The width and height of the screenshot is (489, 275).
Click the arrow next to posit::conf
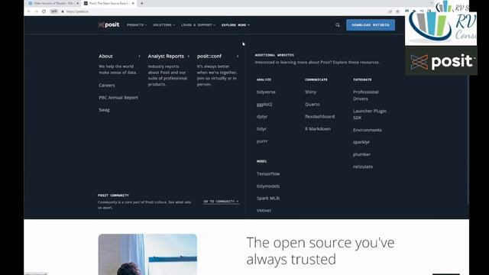pyautogui.click(x=238, y=56)
